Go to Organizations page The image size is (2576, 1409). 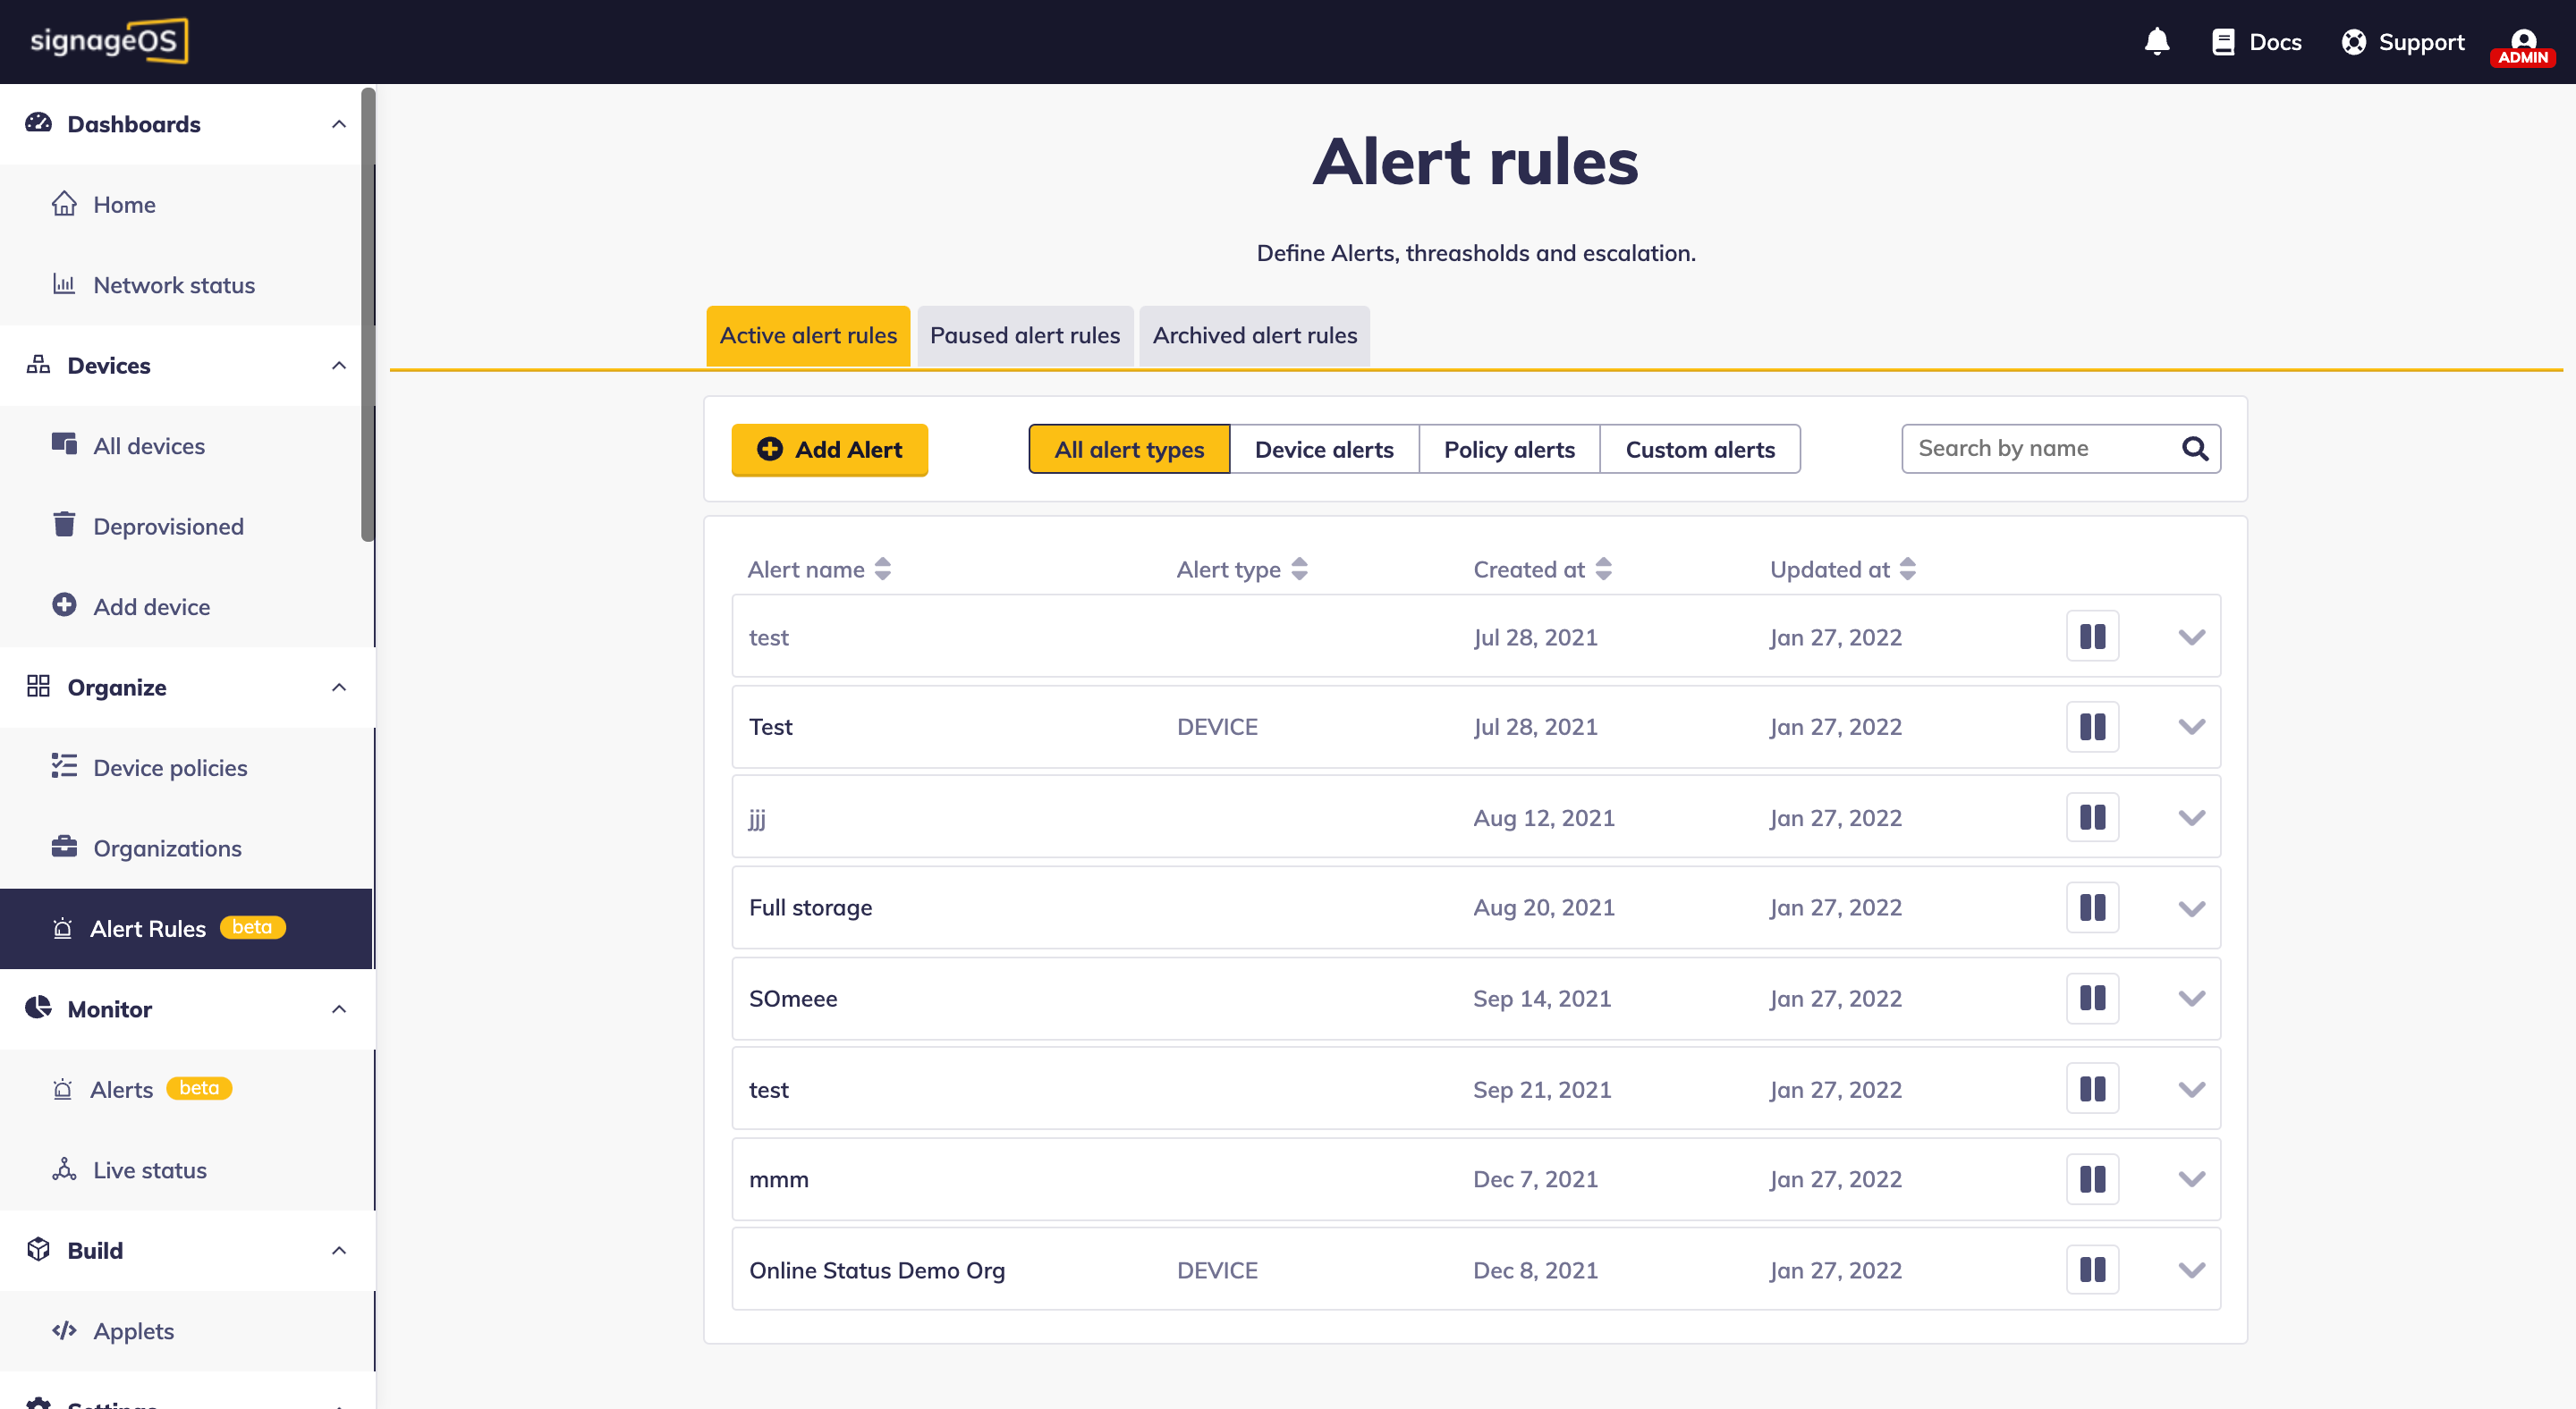pos(167,848)
